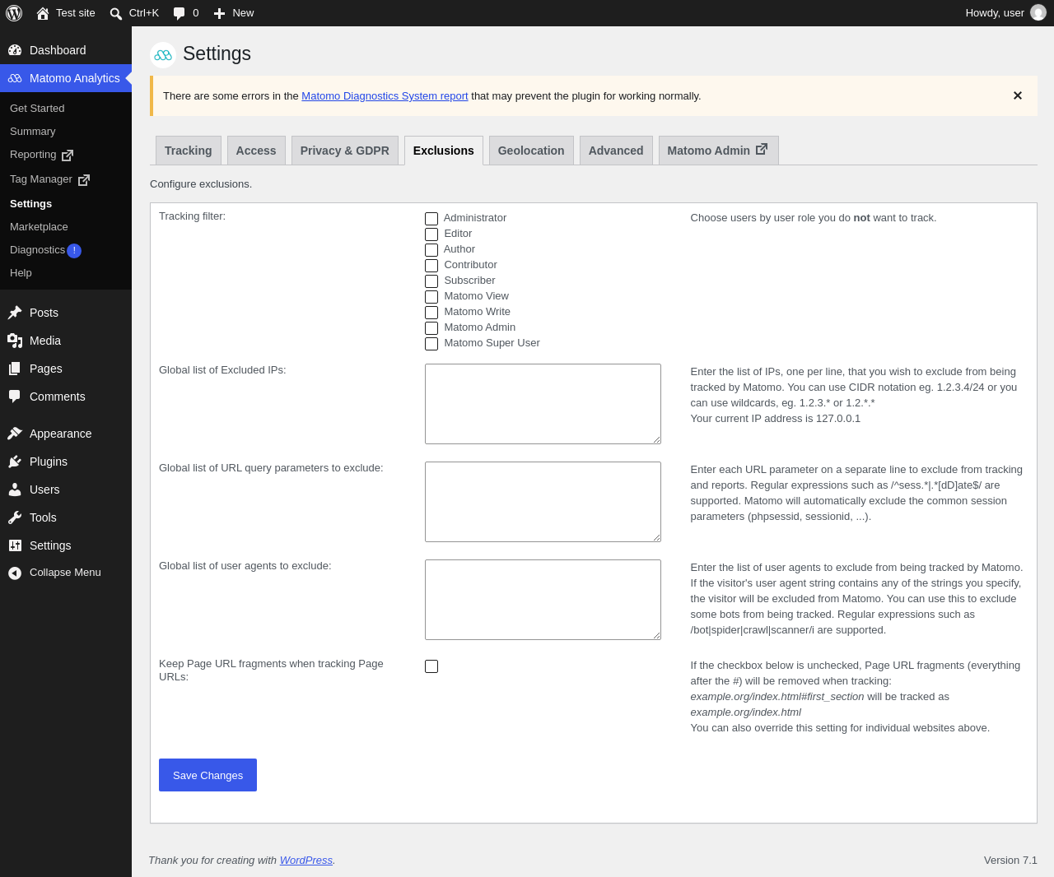The width and height of the screenshot is (1054, 877).
Task: Focus the user agents to exclude text area
Action: point(543,600)
